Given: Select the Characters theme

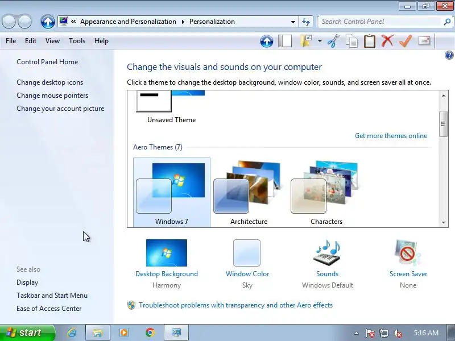Looking at the screenshot, I should click(x=326, y=193).
